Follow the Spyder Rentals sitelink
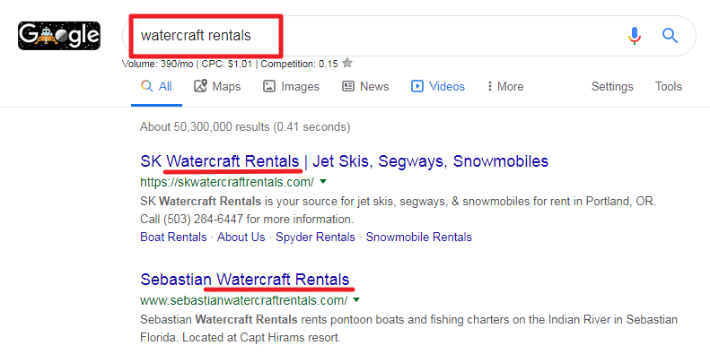 [x=315, y=237]
